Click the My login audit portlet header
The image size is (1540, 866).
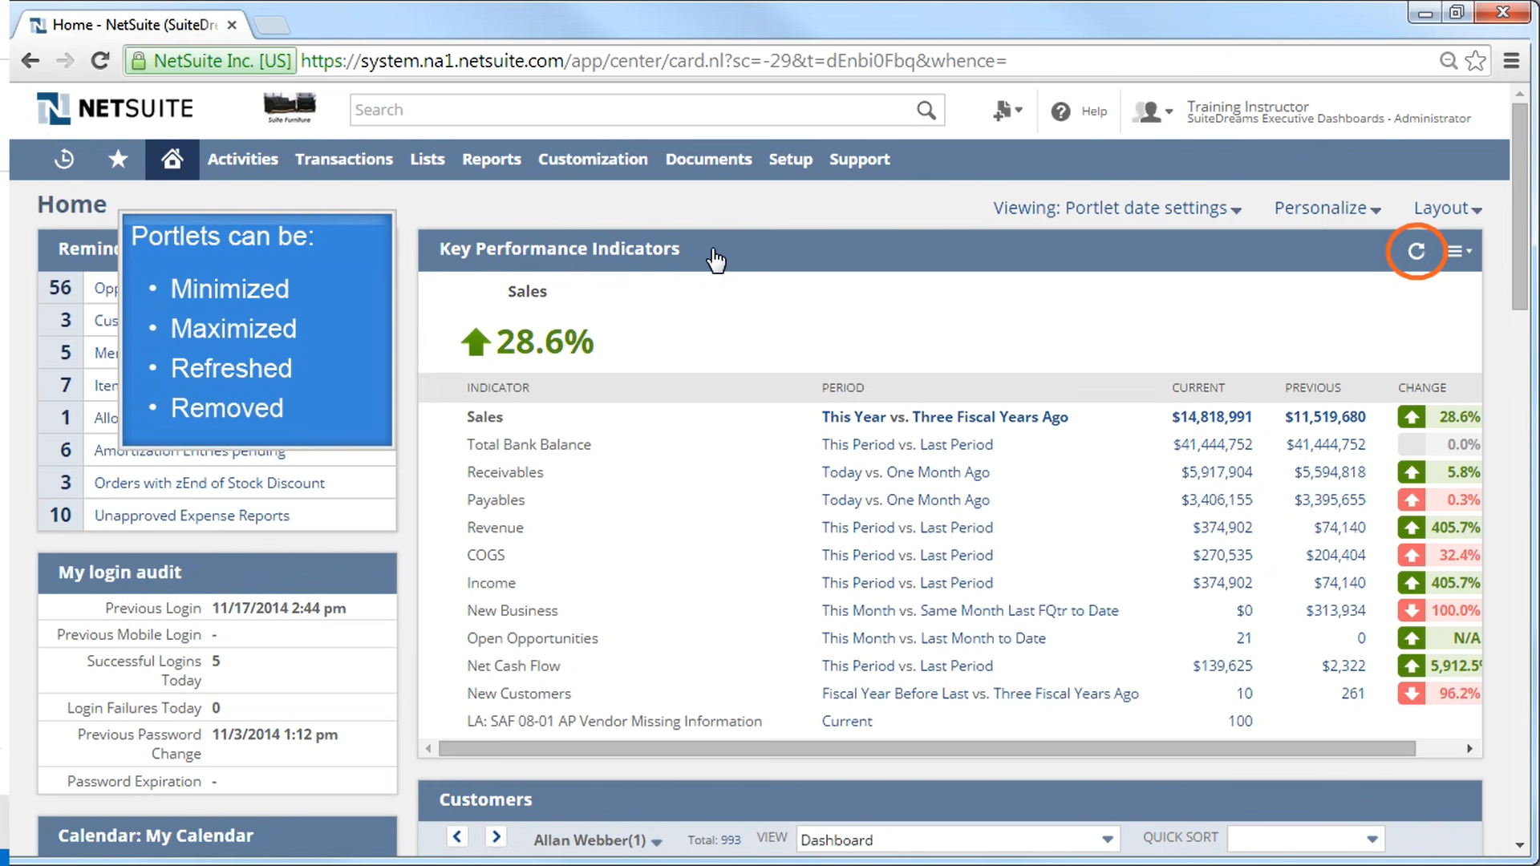tap(217, 573)
